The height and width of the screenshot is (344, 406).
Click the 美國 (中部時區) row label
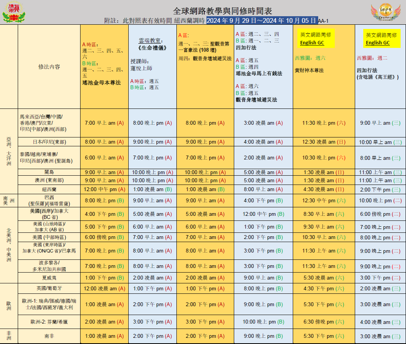point(49,237)
